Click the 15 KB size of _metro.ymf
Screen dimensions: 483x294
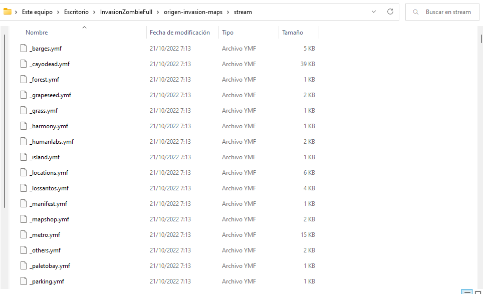[308, 234]
